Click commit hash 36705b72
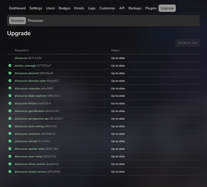 click(48, 134)
